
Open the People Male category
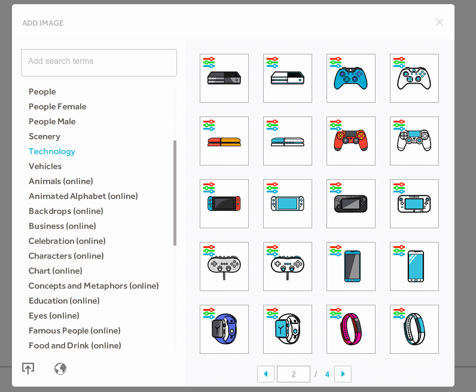(x=52, y=121)
